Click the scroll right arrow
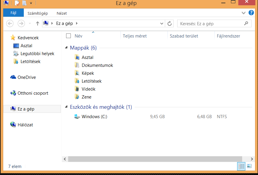Screen dimensions: 258x175 pos(252,159)
